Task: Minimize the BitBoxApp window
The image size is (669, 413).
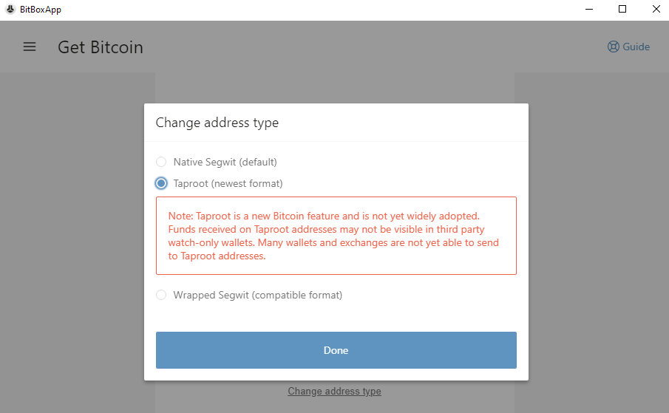Action: [589, 9]
